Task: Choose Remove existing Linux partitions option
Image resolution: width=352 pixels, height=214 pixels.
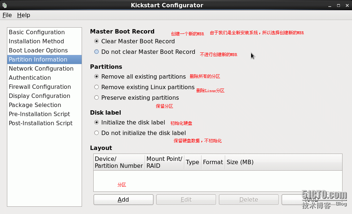Action: tap(97, 87)
